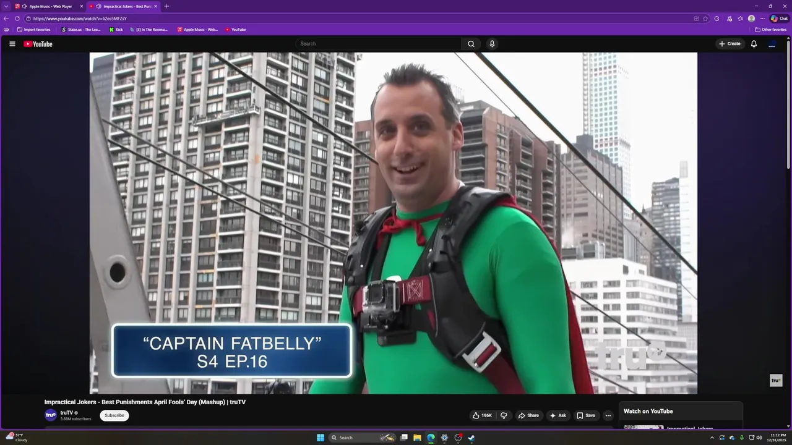
Task: Open the YouTube account avatar menu
Action: pyautogui.click(x=772, y=44)
